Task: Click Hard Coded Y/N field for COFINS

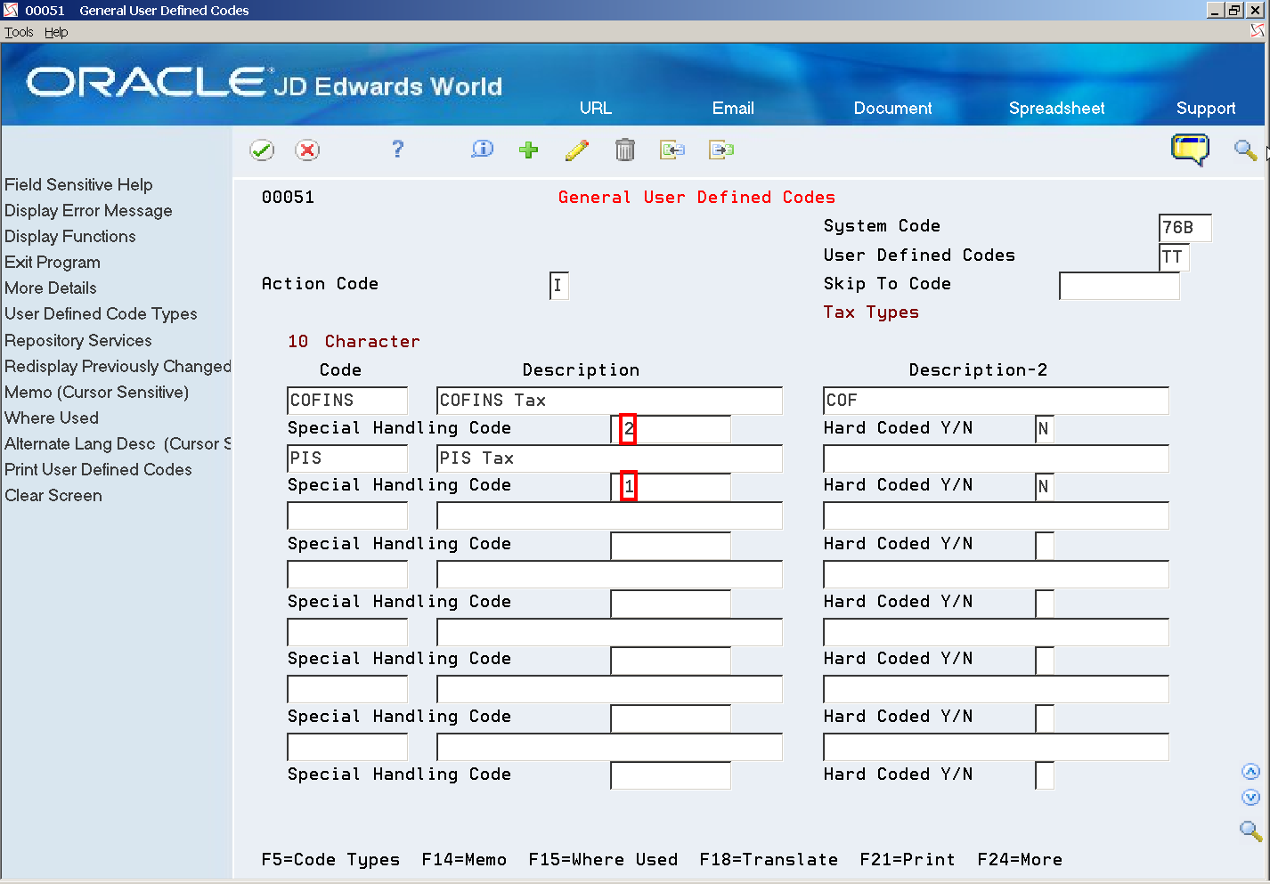Action: pyautogui.click(x=1045, y=429)
